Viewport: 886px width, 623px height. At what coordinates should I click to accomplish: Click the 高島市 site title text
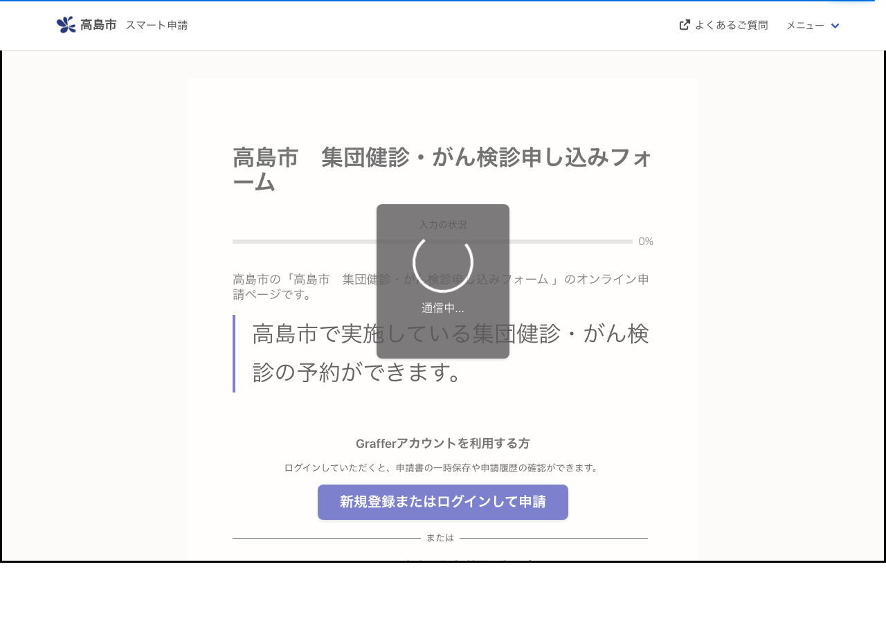click(98, 25)
